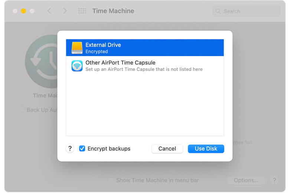Click the AirPort Wi-Fi capsule icon

[x=77, y=66]
